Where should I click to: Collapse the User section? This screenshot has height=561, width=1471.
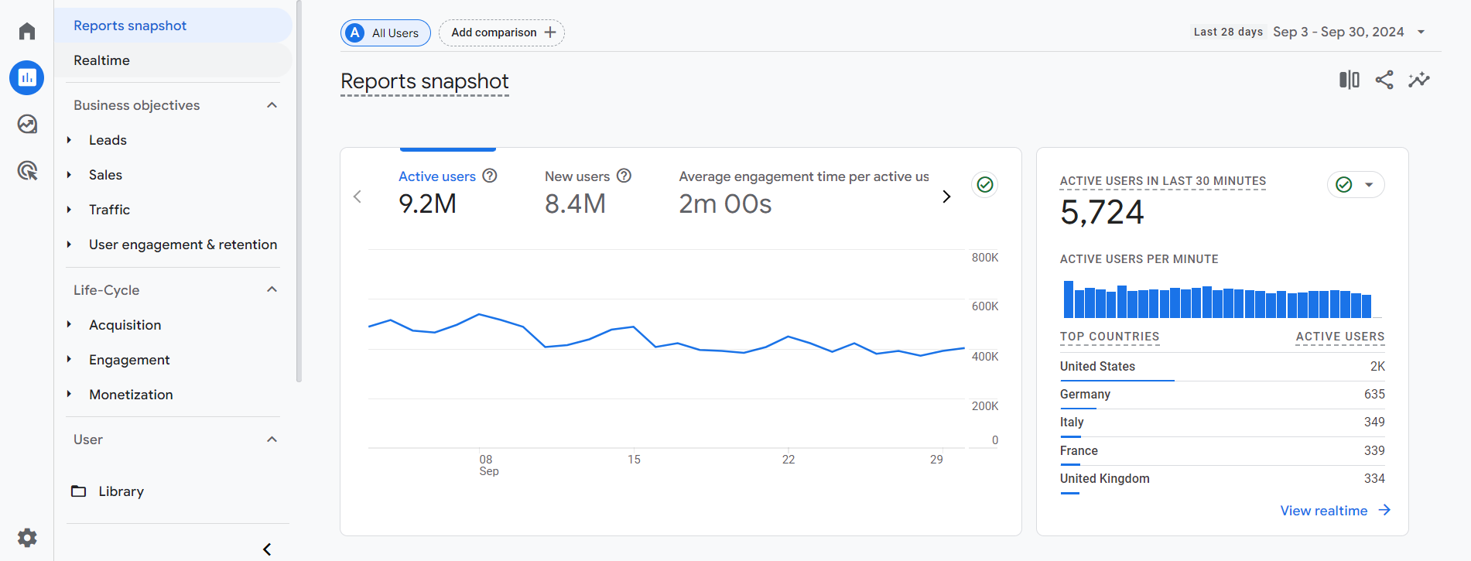click(272, 440)
